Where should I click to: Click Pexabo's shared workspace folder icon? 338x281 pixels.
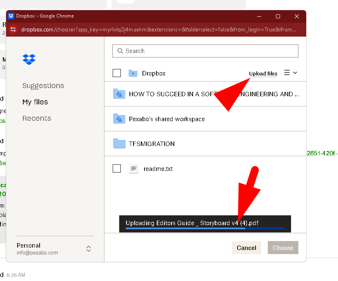tap(119, 118)
